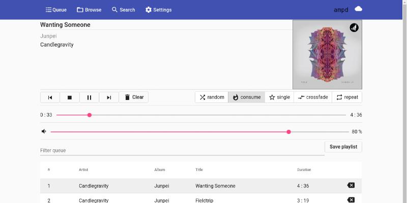Skip to the previous track
The width and height of the screenshot is (407, 203).
(x=50, y=97)
